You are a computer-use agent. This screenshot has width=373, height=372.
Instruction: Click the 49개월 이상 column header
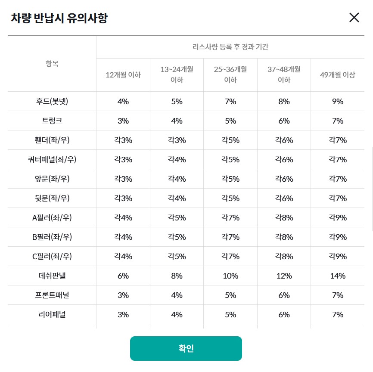point(338,74)
